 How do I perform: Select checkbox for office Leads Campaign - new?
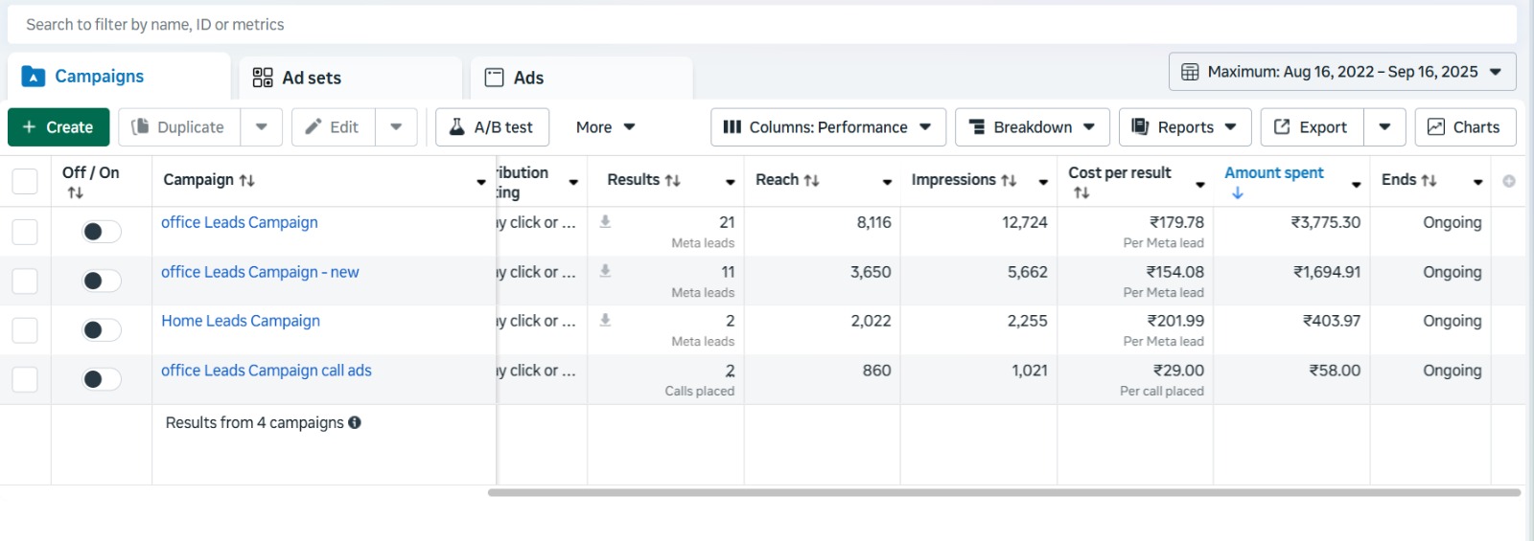click(x=25, y=281)
